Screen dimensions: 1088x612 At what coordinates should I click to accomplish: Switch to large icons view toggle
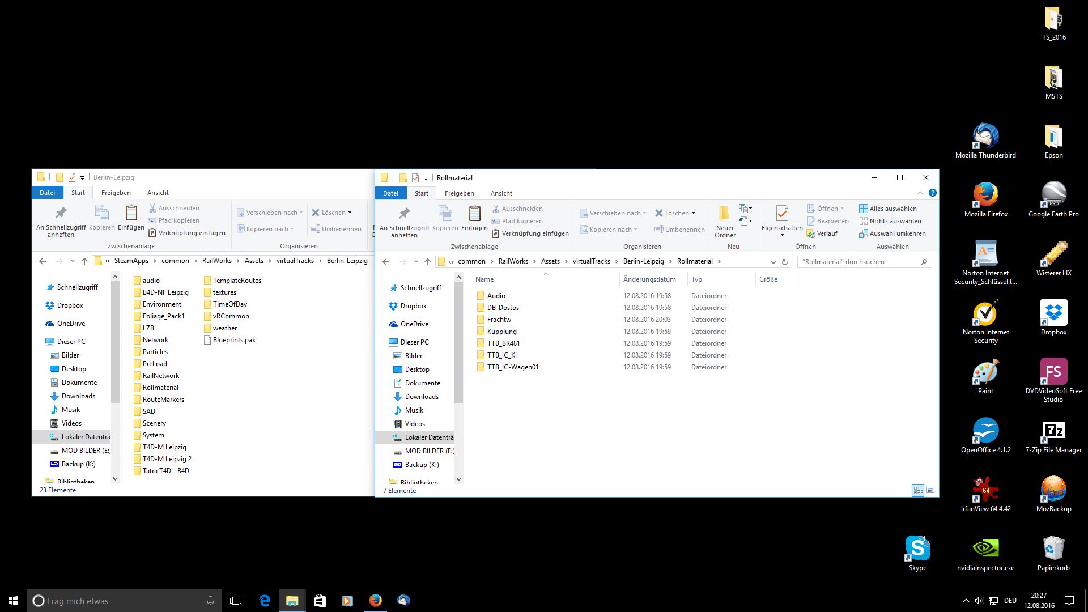(930, 490)
